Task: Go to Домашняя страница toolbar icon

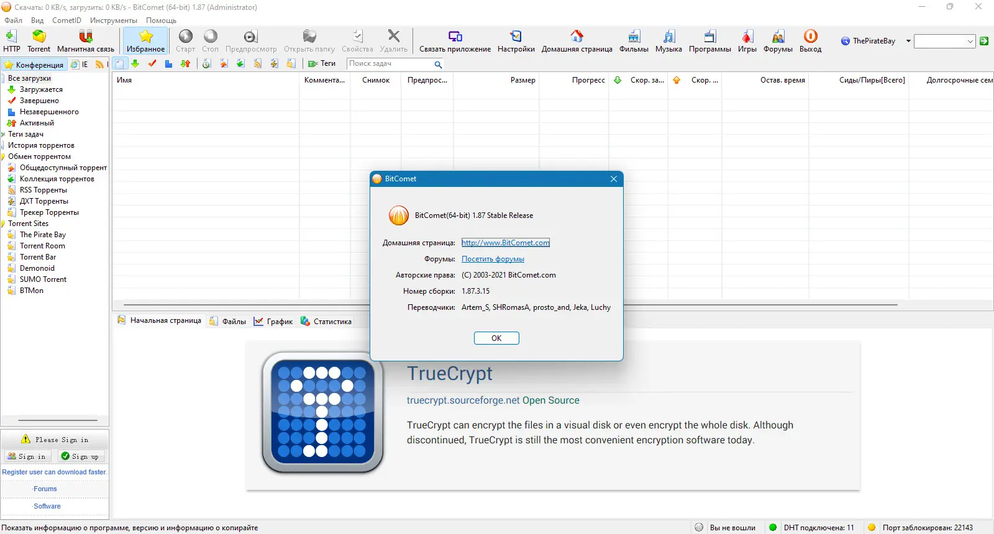Action: pos(577,41)
